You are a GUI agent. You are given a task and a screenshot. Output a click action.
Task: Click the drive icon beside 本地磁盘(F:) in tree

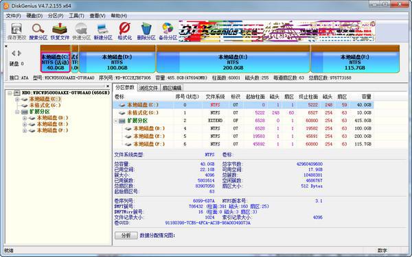(x=32, y=131)
